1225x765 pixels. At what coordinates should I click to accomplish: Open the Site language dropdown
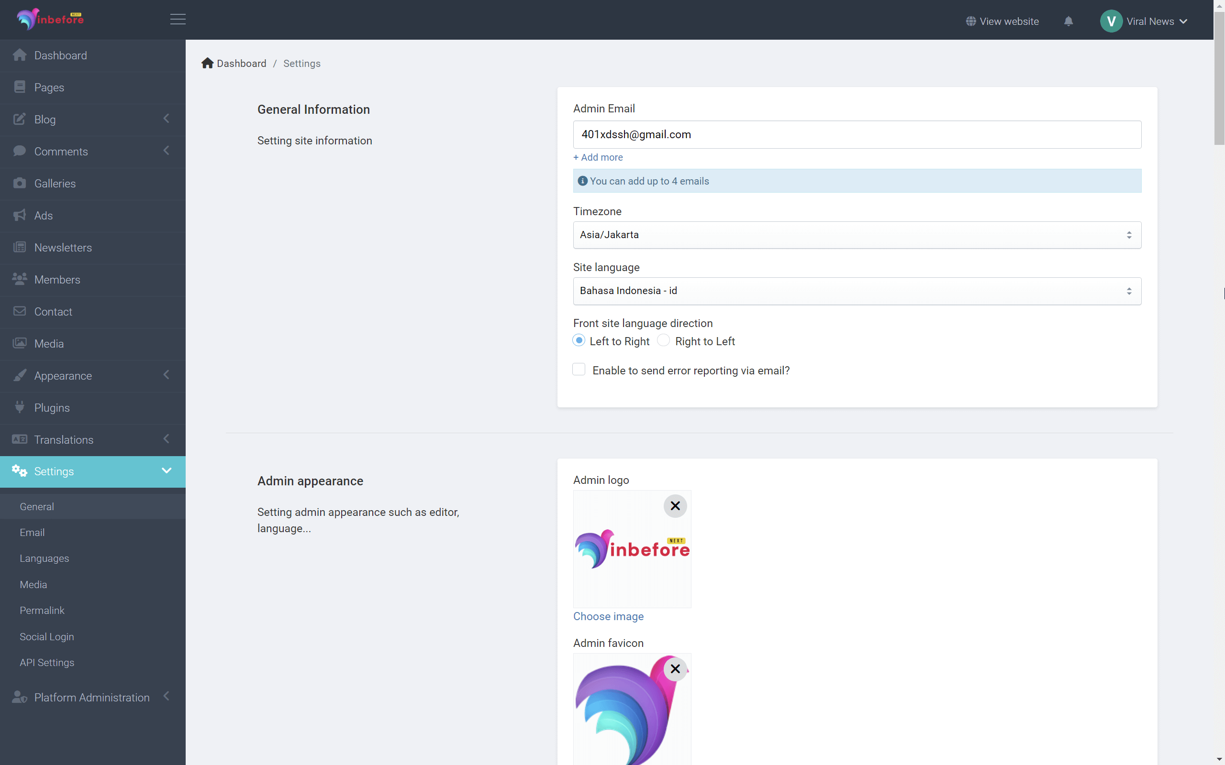point(857,291)
